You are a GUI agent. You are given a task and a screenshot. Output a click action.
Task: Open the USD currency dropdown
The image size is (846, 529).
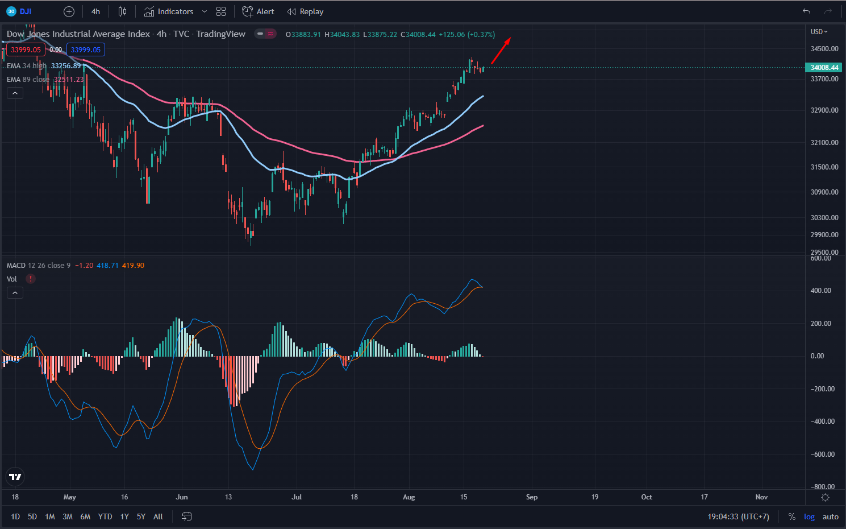[x=819, y=32]
